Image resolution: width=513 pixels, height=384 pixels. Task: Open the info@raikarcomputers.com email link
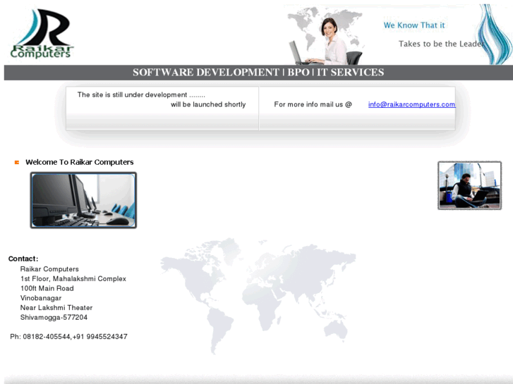(411, 104)
